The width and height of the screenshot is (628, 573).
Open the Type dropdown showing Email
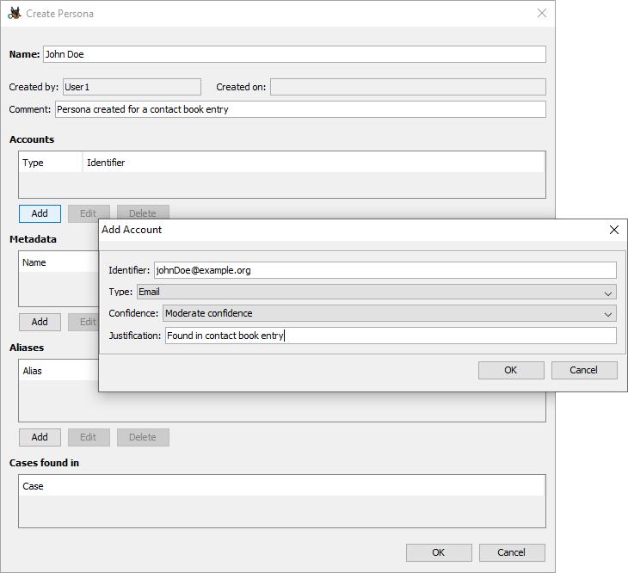[376, 292]
